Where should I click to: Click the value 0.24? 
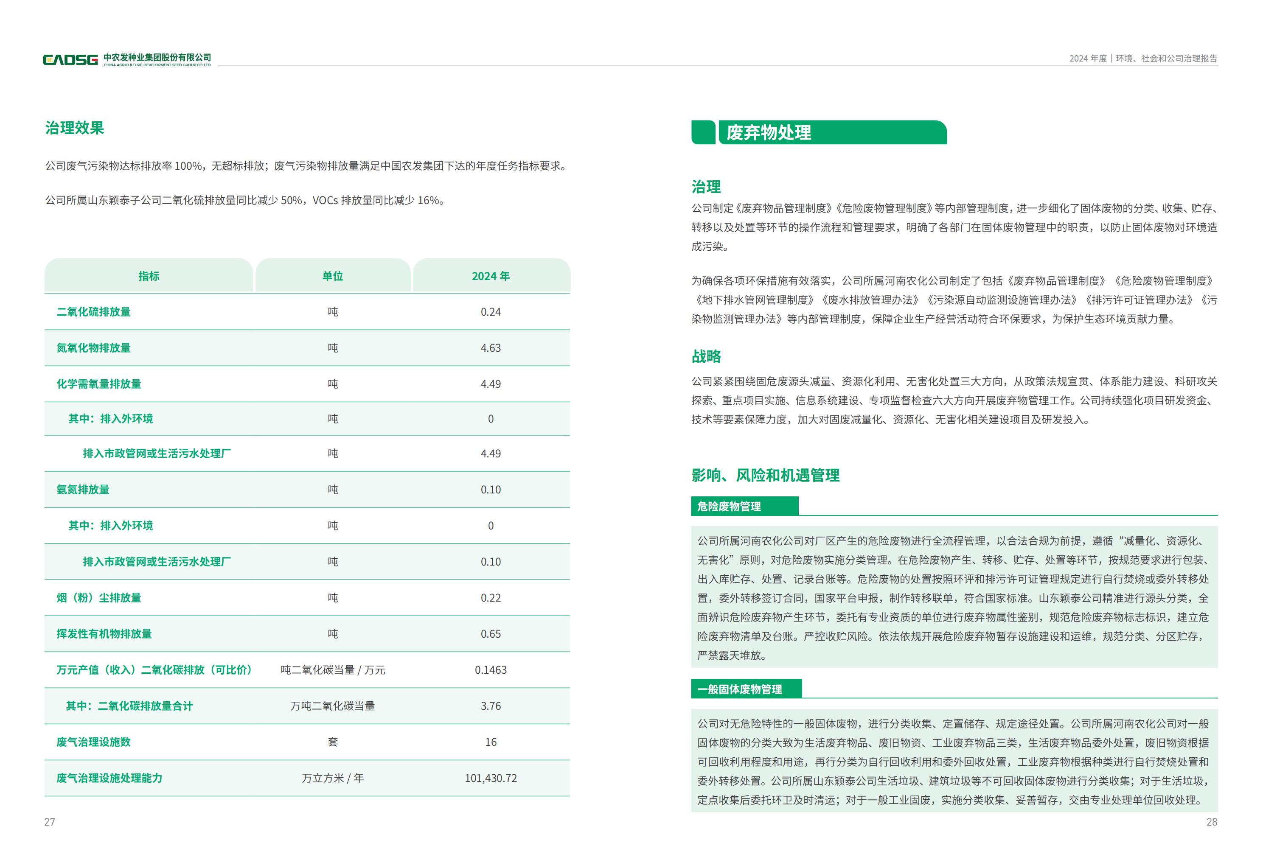(491, 312)
